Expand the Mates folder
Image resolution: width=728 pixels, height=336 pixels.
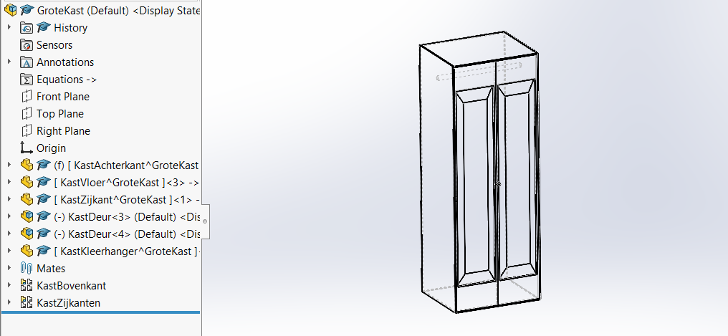(9, 269)
